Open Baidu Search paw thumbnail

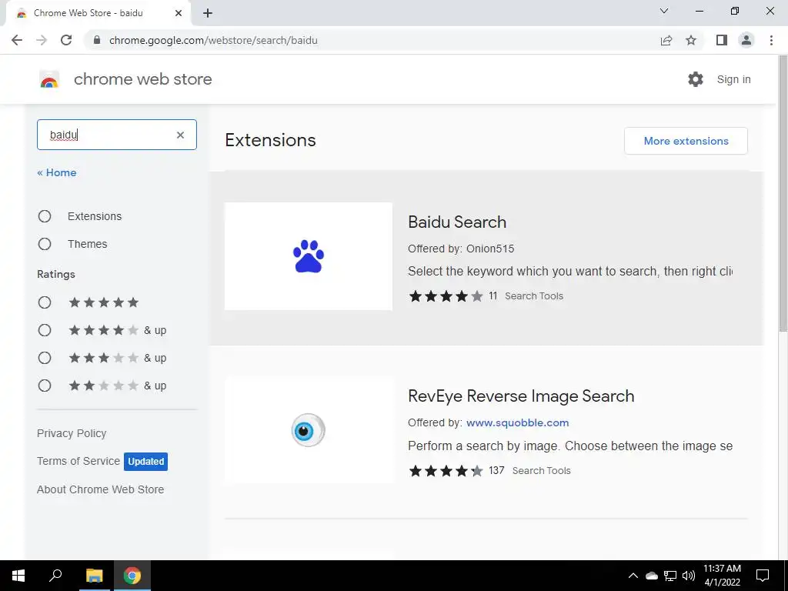point(308,256)
